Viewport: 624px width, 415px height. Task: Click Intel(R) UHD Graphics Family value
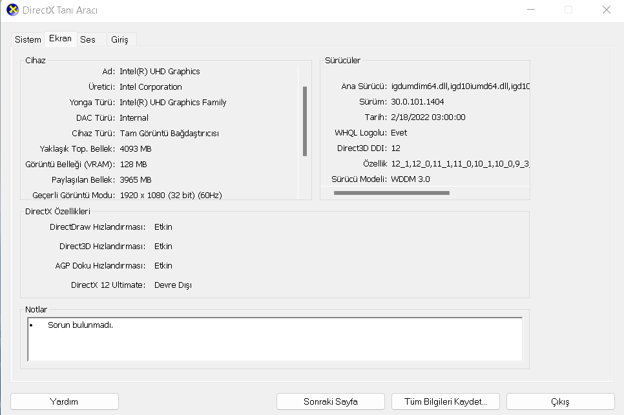click(x=172, y=103)
